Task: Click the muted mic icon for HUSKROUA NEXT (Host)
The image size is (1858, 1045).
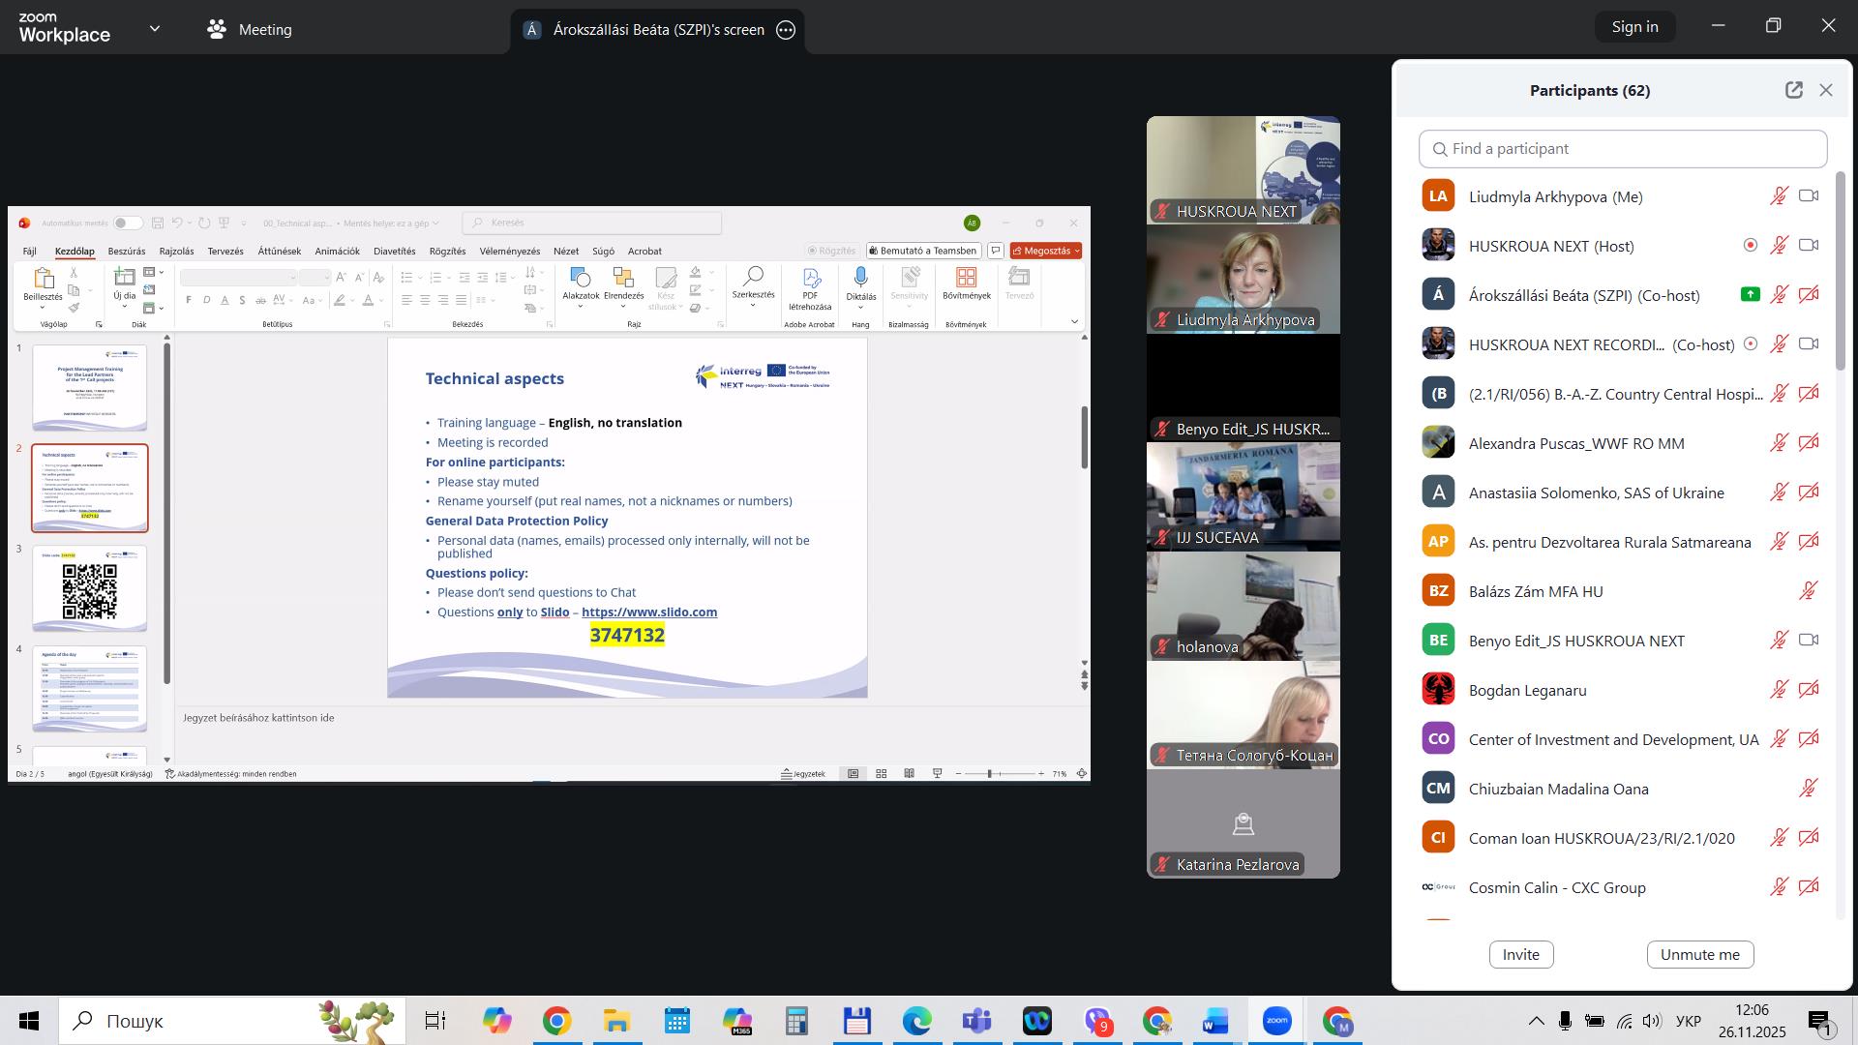Action: pyautogui.click(x=1779, y=246)
